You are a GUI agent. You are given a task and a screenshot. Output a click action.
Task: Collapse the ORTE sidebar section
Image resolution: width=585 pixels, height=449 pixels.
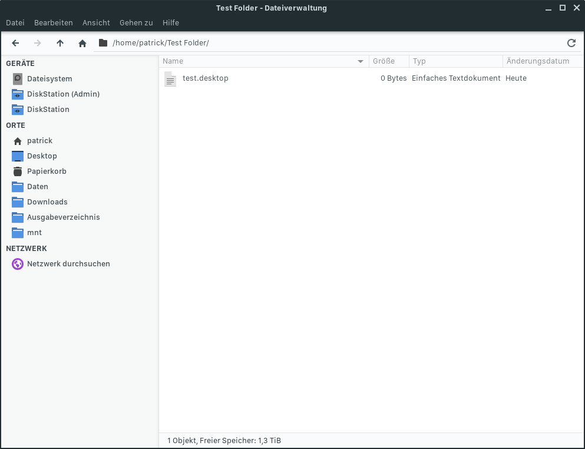coord(14,125)
